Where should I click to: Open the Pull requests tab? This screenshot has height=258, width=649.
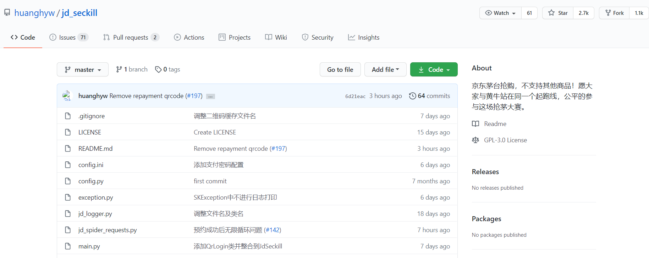131,37
